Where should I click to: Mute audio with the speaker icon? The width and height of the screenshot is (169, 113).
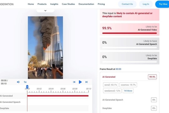click(18, 82)
